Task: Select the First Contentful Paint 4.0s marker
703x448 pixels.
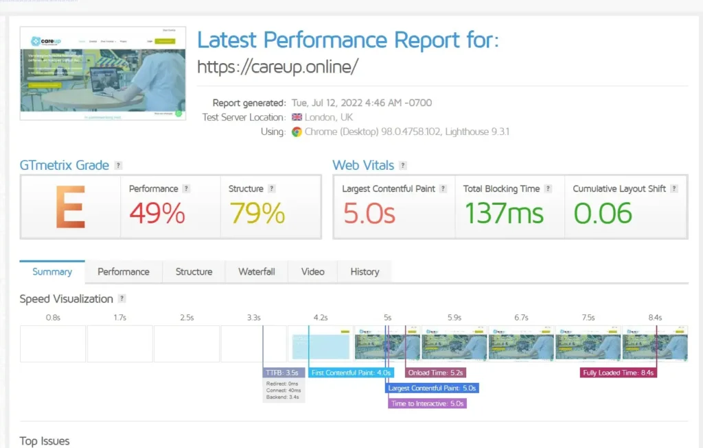Action: (x=351, y=373)
